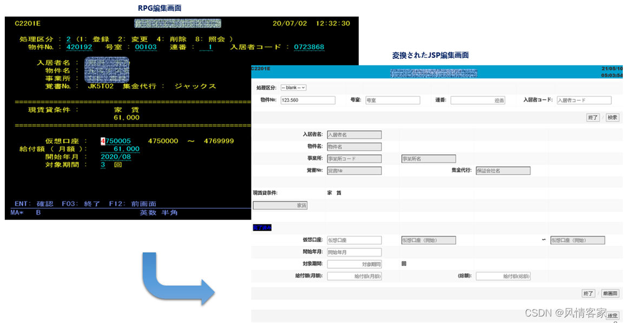Image resolution: width=626 pixels, height=323 pixels.
Task: Click '英数 半角' in RPG status line
Action: click(159, 213)
